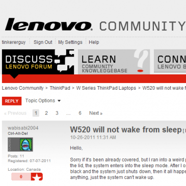186x186 pixels.
Task: Click the kudos star icon
Action: [37, 177]
